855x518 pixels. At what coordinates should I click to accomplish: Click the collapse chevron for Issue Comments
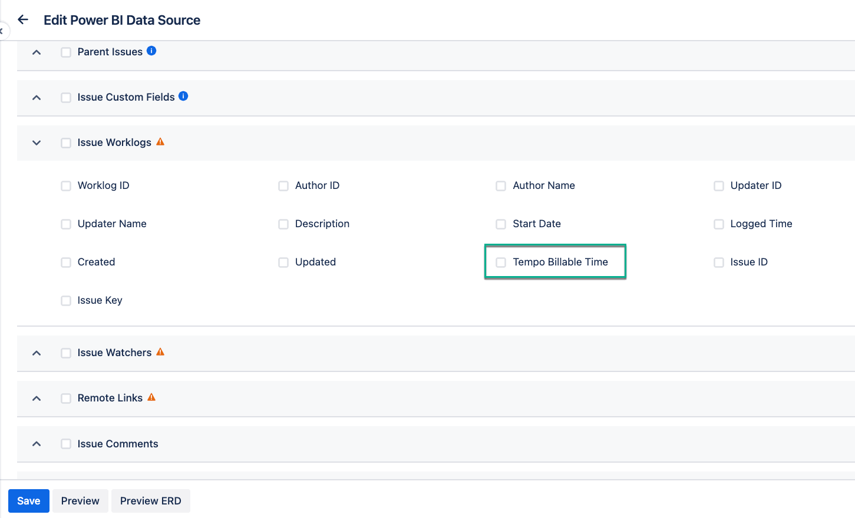tap(36, 444)
